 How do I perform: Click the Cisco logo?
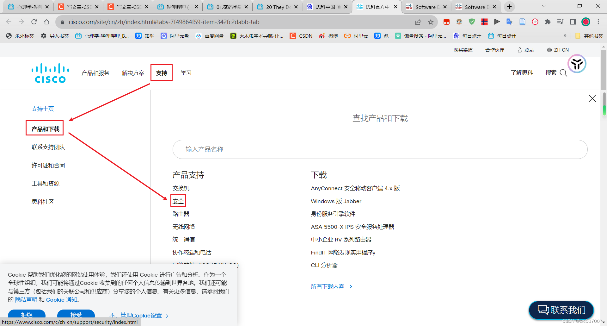[50, 73]
